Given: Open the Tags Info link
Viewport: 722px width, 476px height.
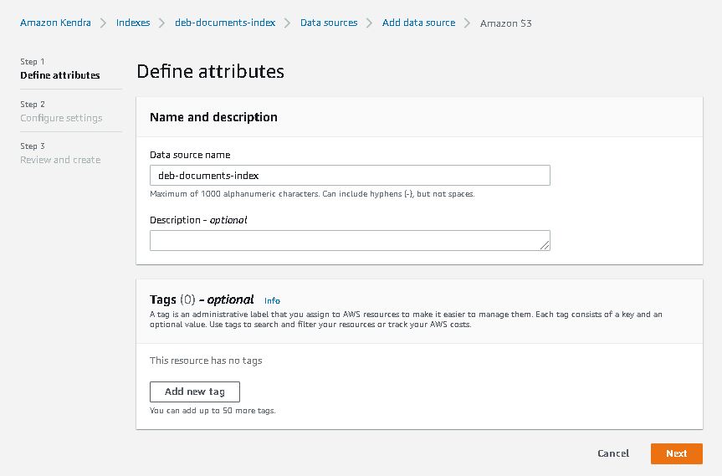Looking at the screenshot, I should (x=272, y=300).
